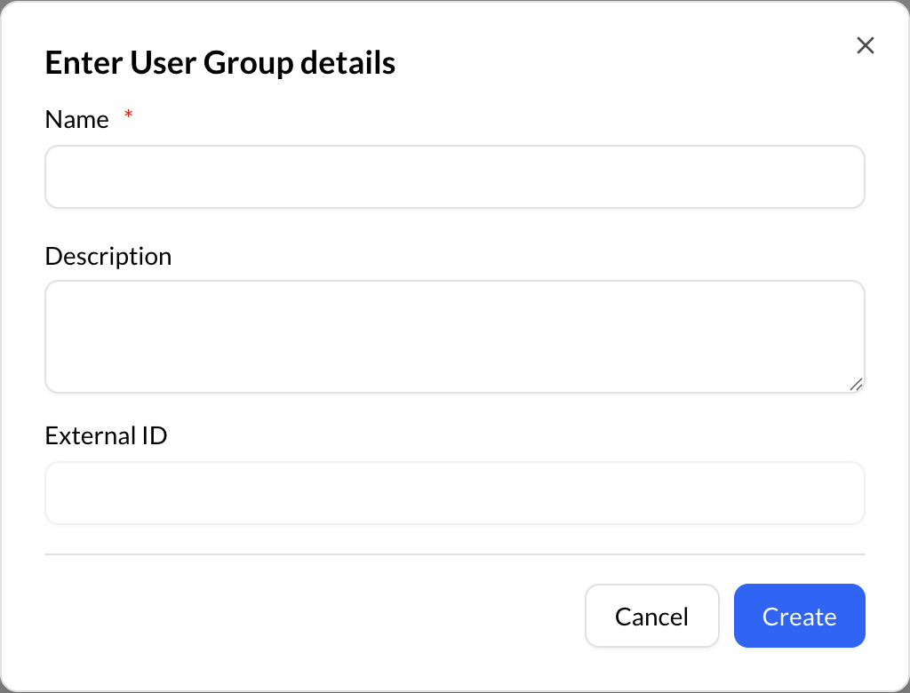Click the empty Description entry area
The width and height of the screenshot is (910, 693).
(455, 336)
